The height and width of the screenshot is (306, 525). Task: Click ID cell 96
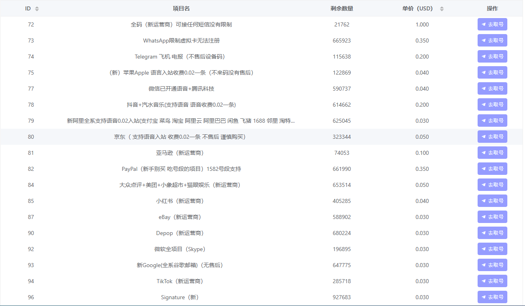pyautogui.click(x=31, y=297)
